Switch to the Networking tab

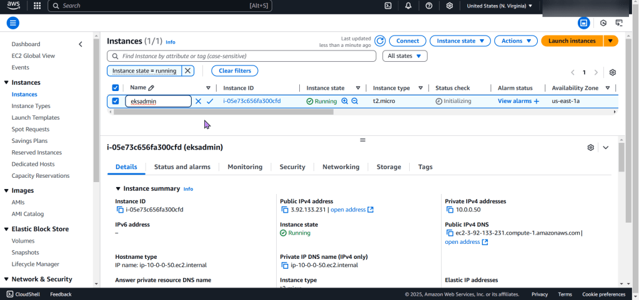pos(340,167)
